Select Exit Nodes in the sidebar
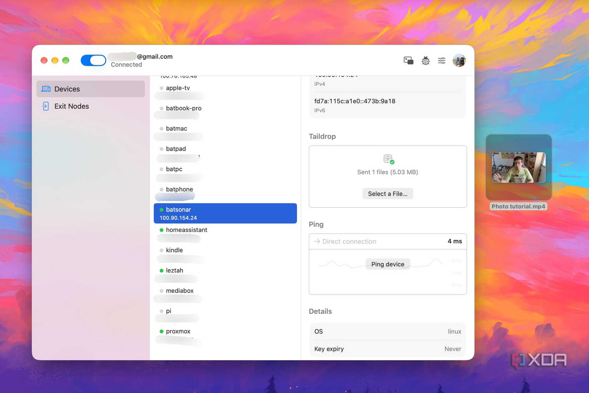The height and width of the screenshot is (393, 589). click(x=91, y=106)
